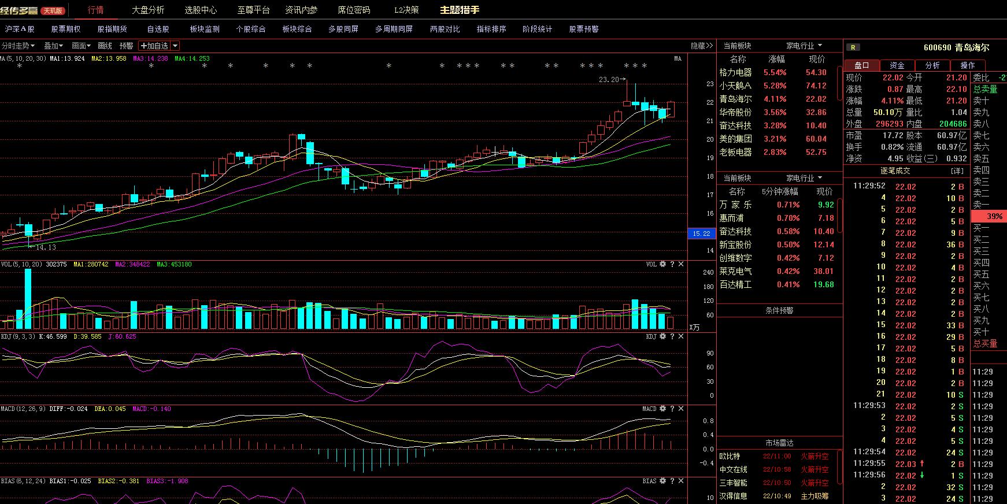Show KDJ indicator help question mark

pyautogui.click(x=672, y=336)
